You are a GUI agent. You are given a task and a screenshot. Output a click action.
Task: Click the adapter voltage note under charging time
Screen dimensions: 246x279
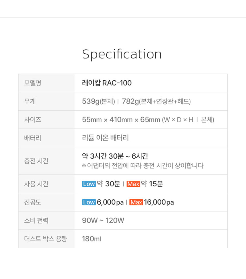click(142, 165)
